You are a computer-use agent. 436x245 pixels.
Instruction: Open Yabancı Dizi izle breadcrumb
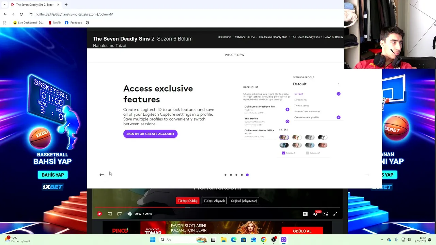pos(245,37)
